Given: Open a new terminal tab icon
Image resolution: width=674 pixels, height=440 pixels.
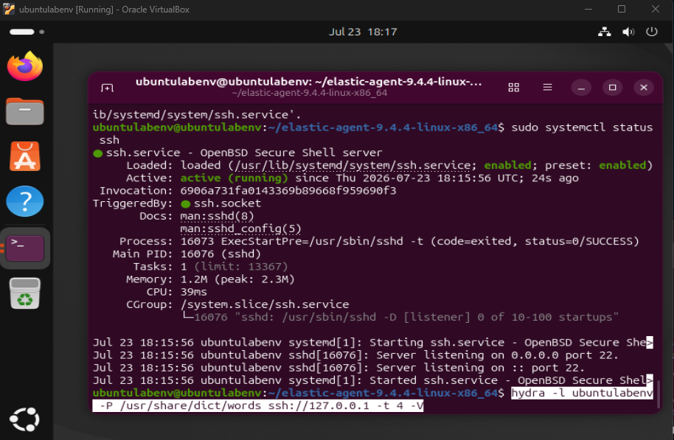Looking at the screenshot, I should point(107,88).
